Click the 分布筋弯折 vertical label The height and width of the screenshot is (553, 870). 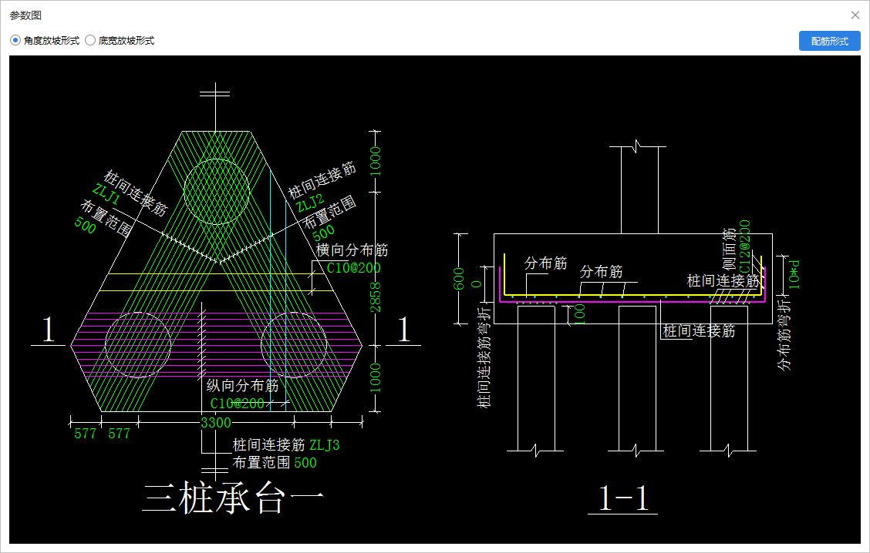[x=784, y=335]
